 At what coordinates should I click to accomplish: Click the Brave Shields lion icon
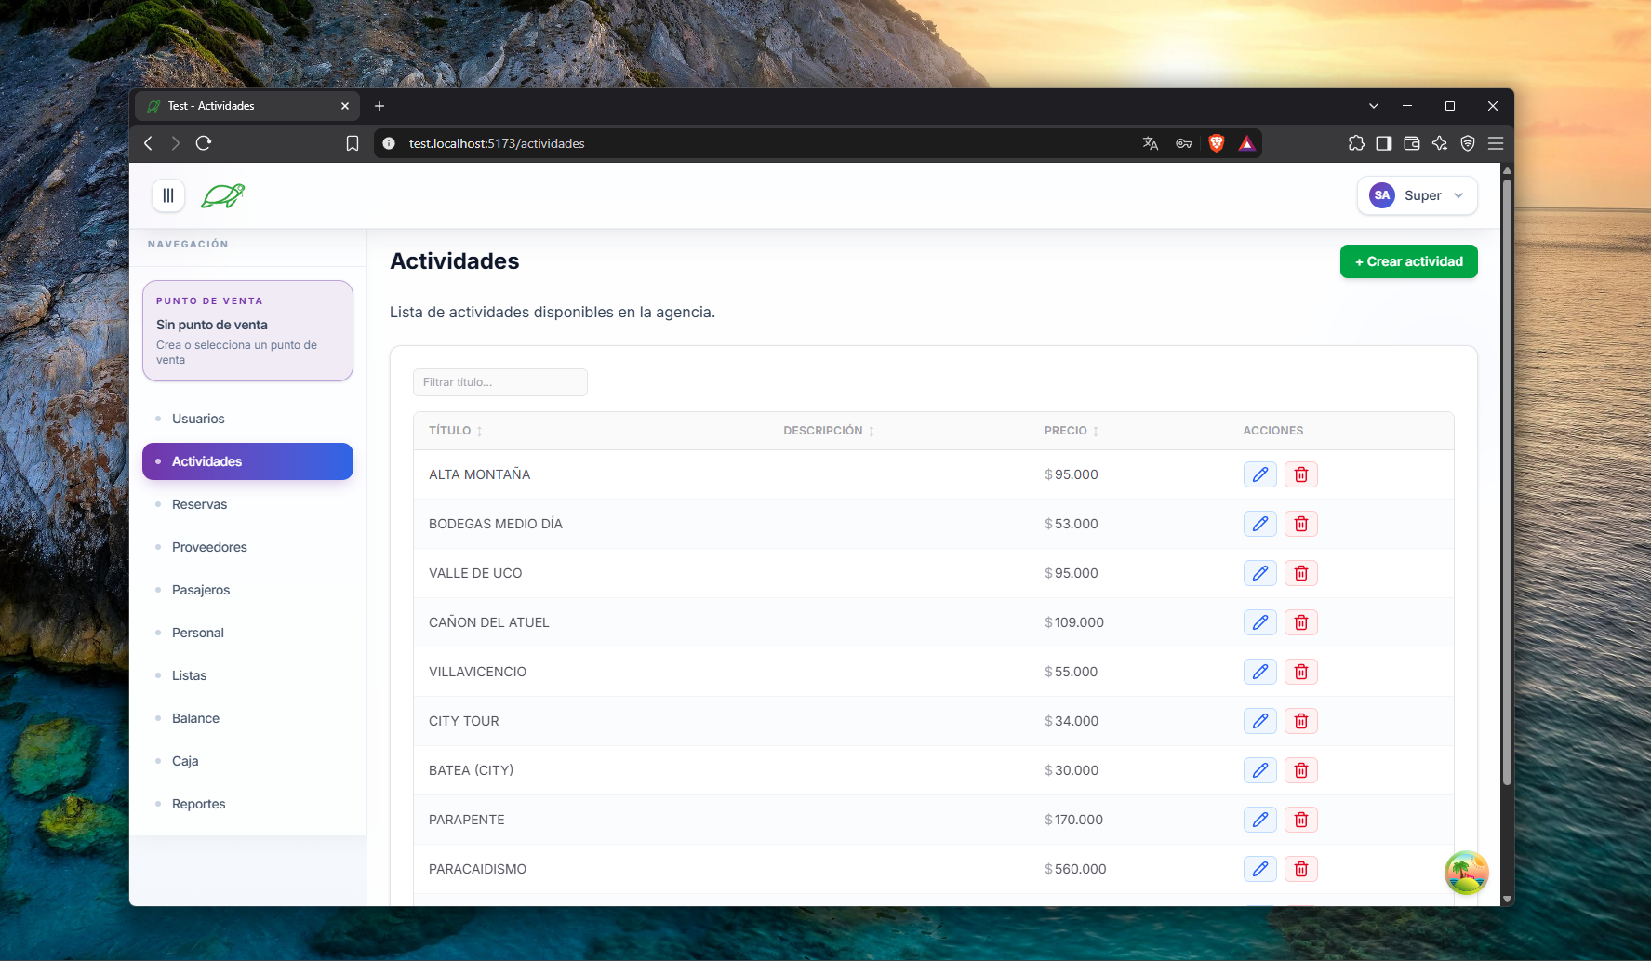click(1217, 143)
